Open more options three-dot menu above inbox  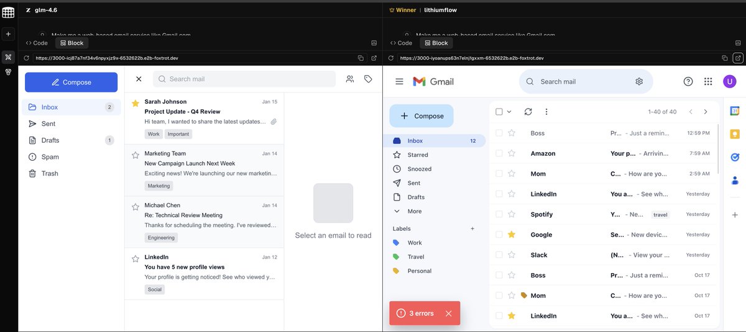(x=546, y=112)
